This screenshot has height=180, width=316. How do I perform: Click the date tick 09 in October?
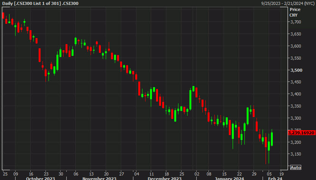(16, 174)
